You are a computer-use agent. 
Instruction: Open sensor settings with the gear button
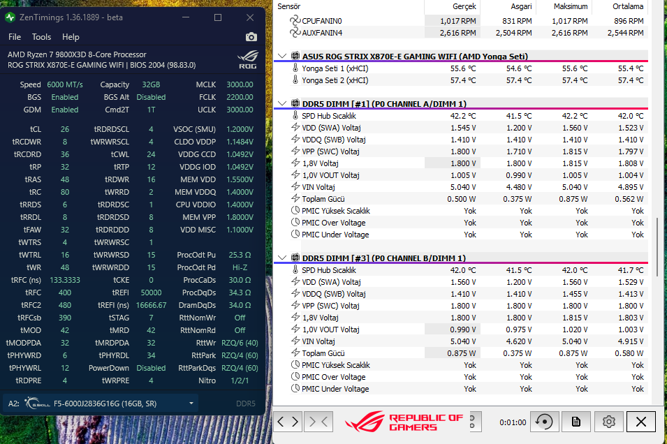(609, 422)
